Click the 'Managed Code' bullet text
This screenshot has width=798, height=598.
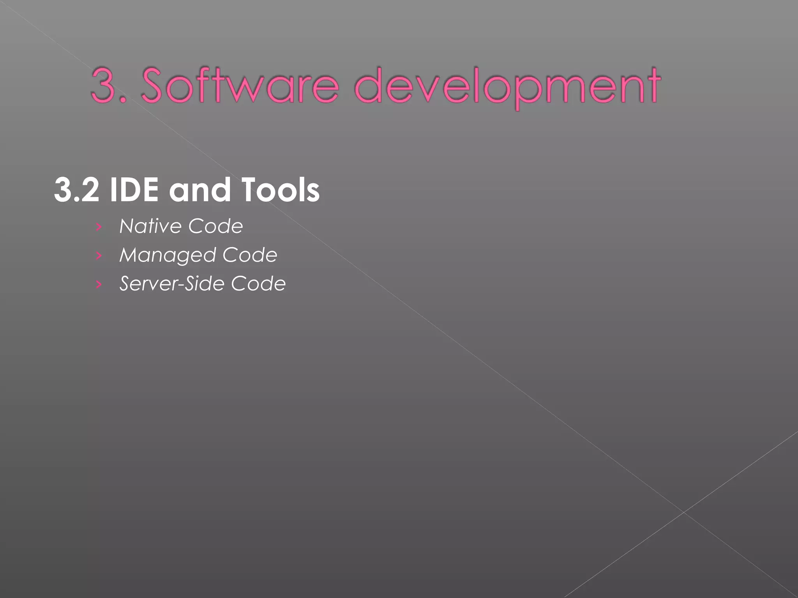tap(198, 255)
